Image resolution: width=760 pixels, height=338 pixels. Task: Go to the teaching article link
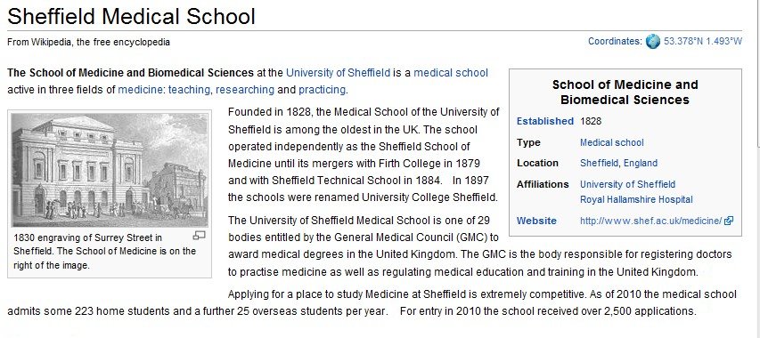coord(189,90)
